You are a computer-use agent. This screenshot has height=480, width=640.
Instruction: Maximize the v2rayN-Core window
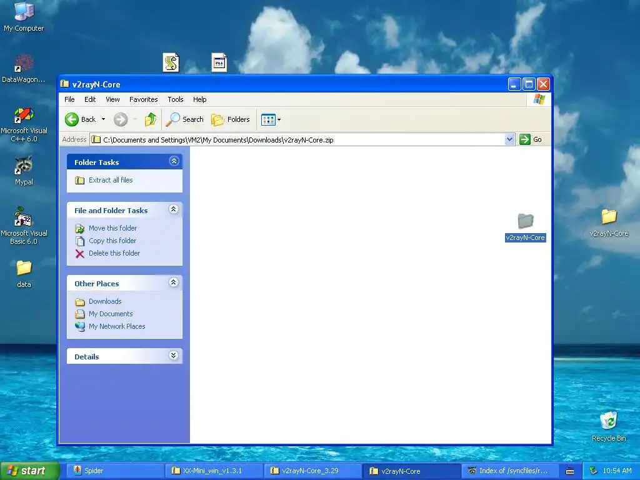click(x=529, y=84)
